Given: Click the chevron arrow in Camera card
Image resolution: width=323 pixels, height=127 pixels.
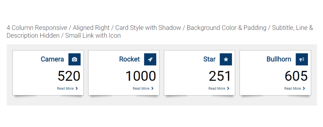Looking at the screenshot, I should (77, 88).
